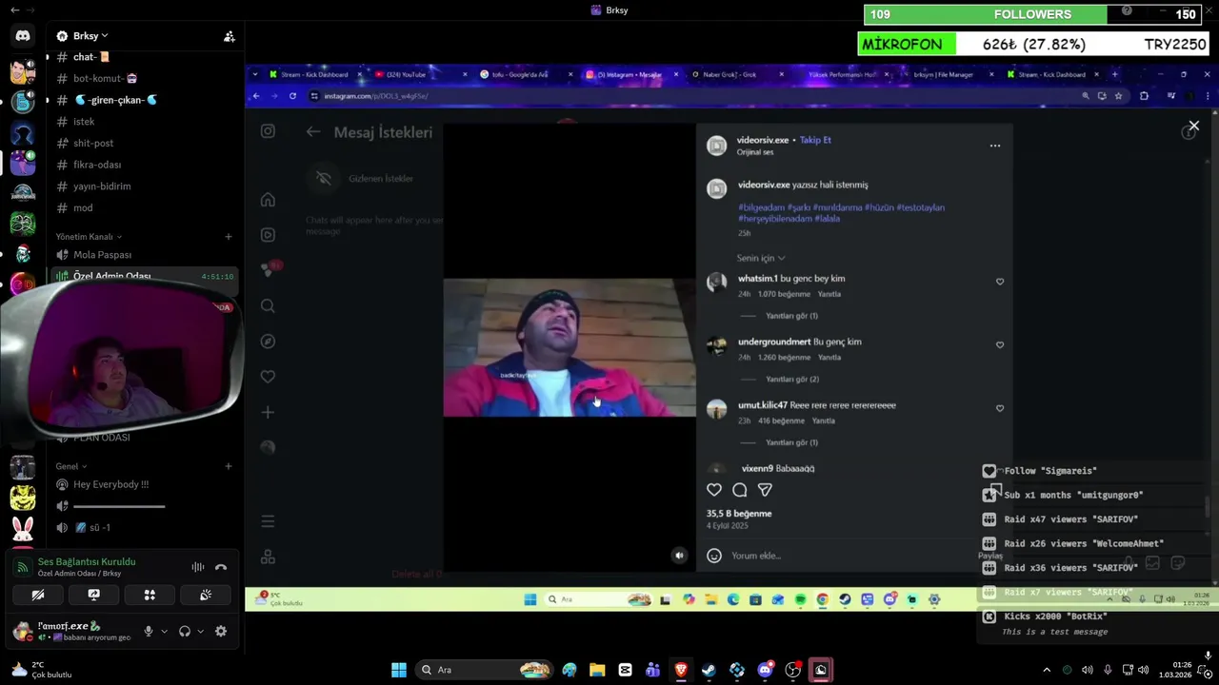Add a channel to the Genel category

point(229,466)
